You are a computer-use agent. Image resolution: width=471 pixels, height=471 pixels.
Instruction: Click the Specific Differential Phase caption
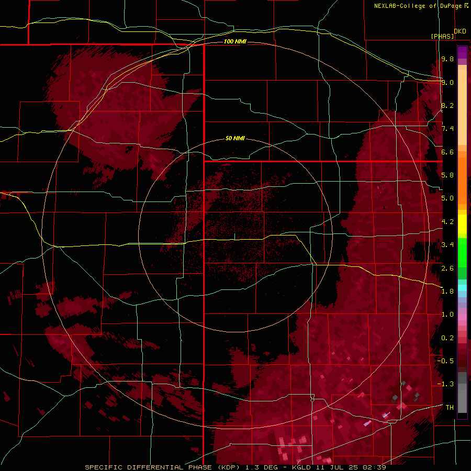[235, 467]
